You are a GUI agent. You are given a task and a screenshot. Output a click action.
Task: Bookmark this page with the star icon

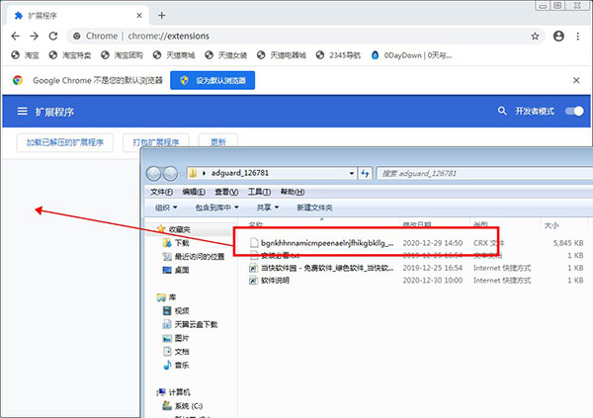pos(535,36)
